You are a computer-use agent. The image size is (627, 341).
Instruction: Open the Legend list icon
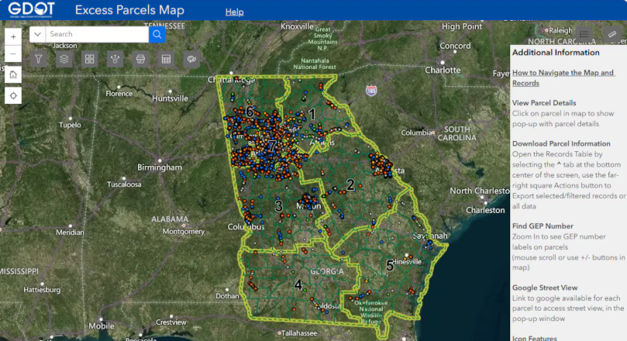pyautogui.click(x=584, y=34)
